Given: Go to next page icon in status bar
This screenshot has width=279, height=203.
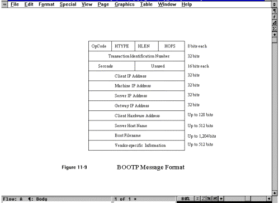Looking at the screenshot, I should click(x=215, y=199).
